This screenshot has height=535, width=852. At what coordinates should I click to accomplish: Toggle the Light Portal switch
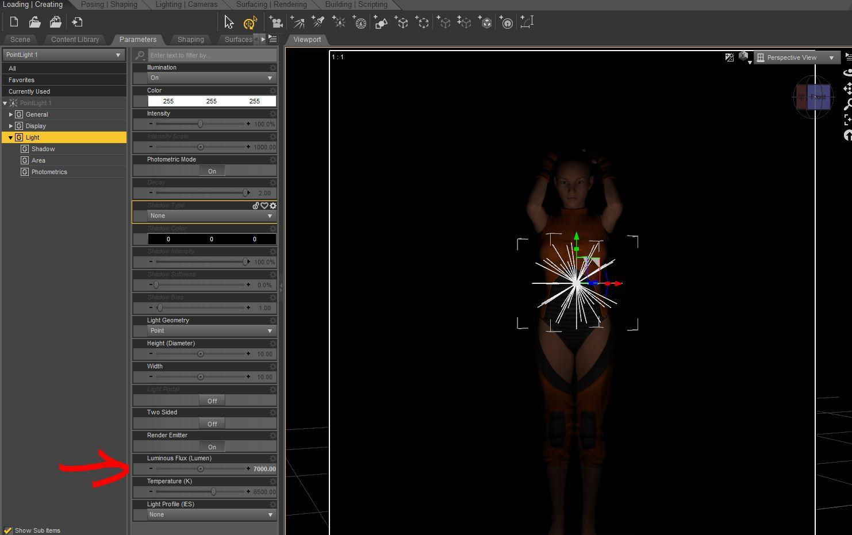[x=212, y=401]
